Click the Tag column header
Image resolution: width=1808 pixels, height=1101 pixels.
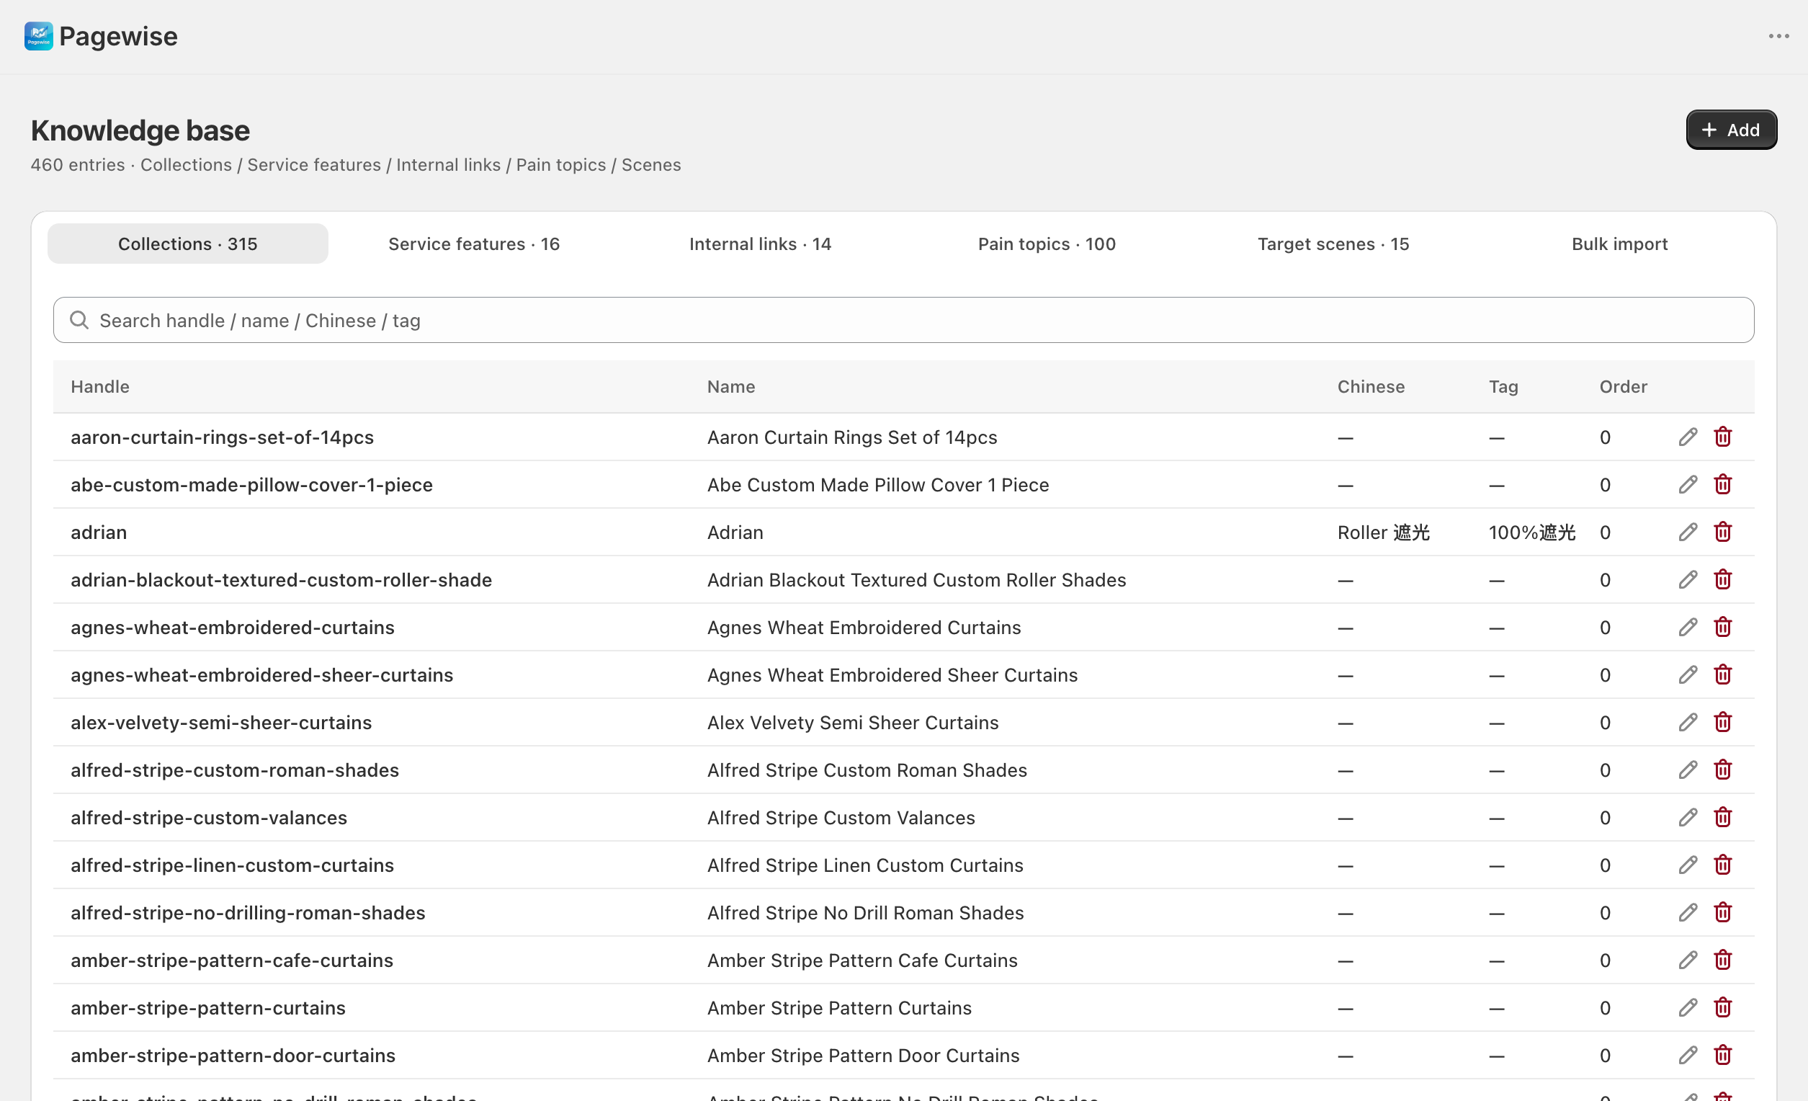(1503, 387)
